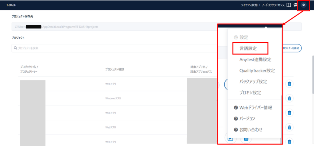Open AnyTest連携設定 menu entry

(x=255, y=60)
